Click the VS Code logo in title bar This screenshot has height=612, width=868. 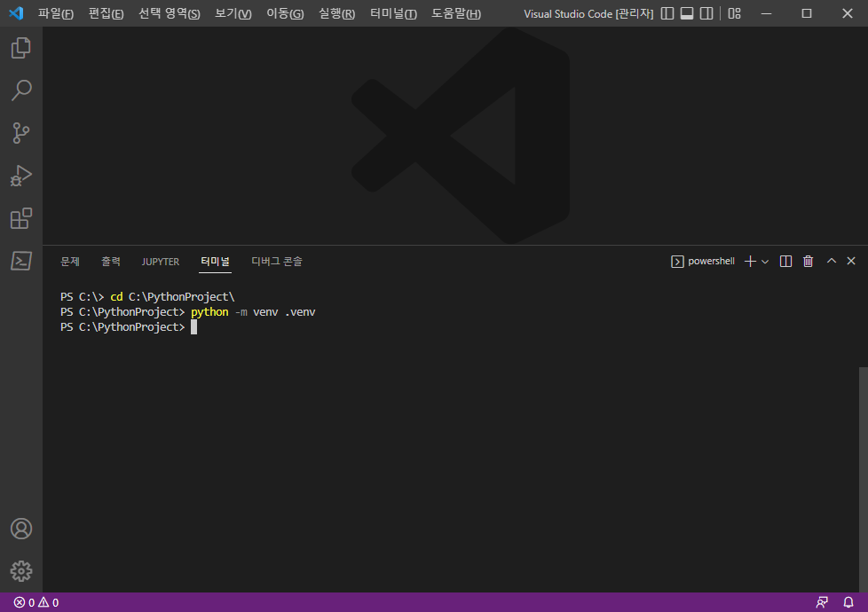pyautogui.click(x=16, y=13)
